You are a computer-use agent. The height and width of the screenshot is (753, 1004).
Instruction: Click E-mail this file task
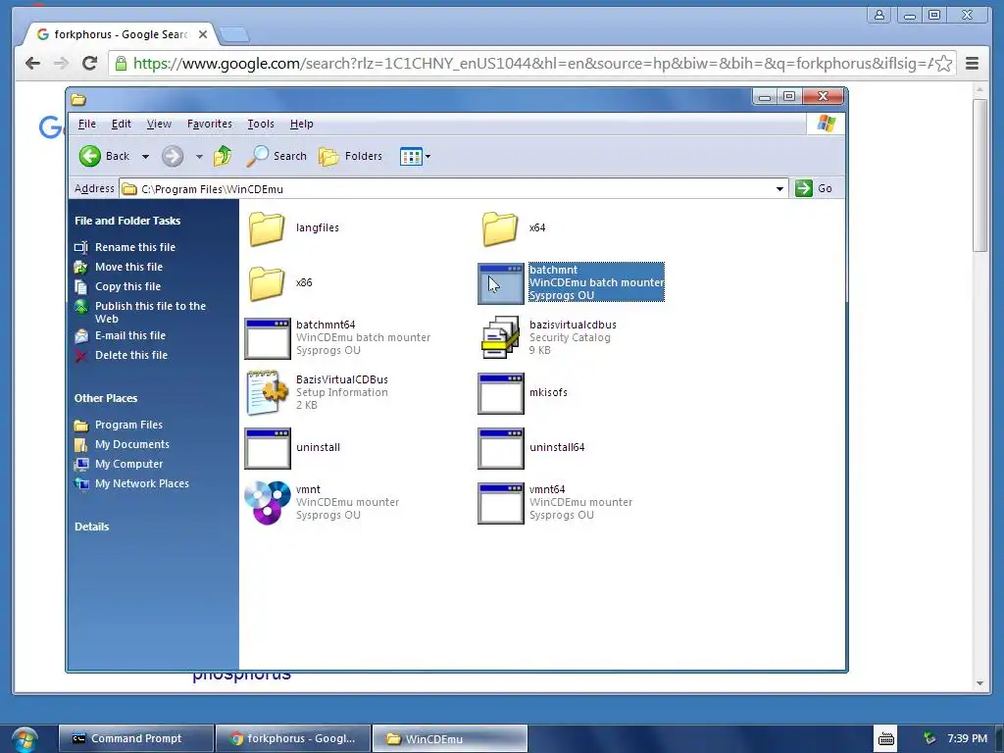(130, 335)
